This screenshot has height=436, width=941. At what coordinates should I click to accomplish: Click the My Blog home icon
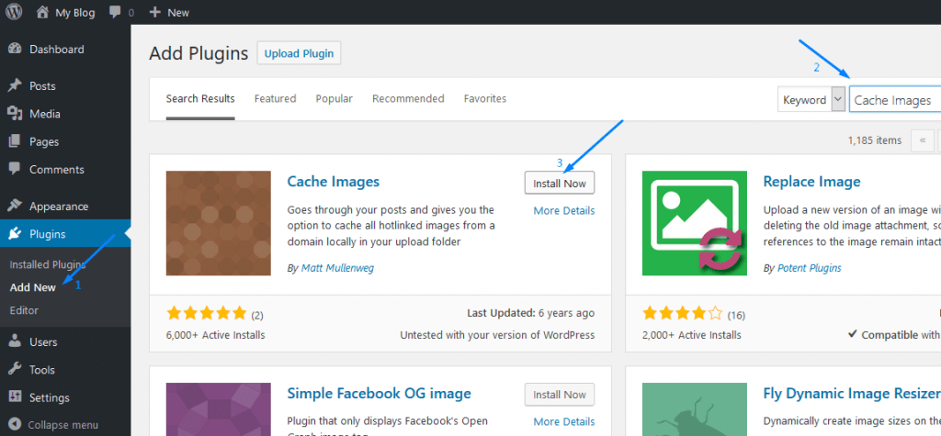tap(42, 12)
